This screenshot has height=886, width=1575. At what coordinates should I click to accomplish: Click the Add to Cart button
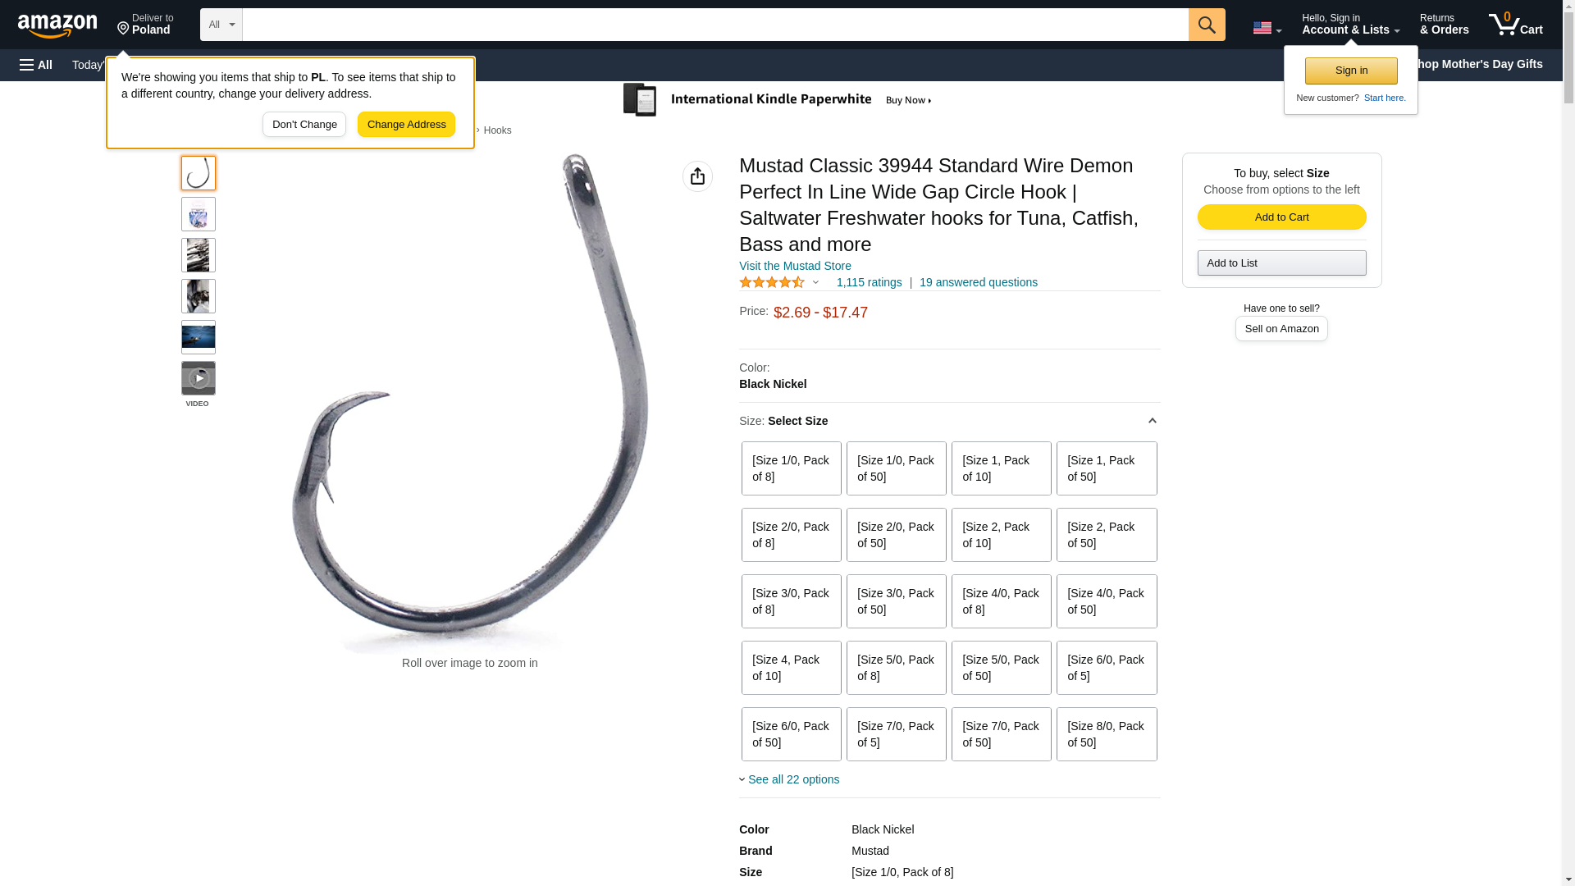(x=1281, y=217)
